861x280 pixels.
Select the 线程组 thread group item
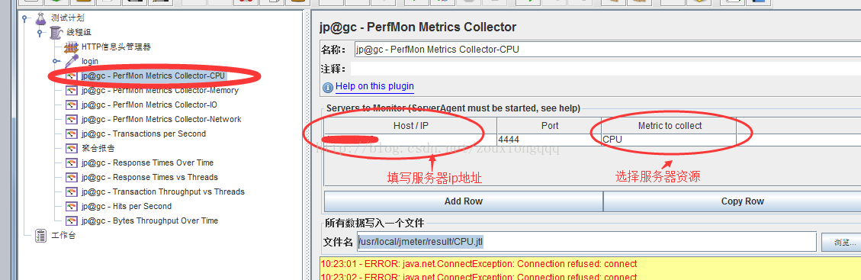click(79, 32)
